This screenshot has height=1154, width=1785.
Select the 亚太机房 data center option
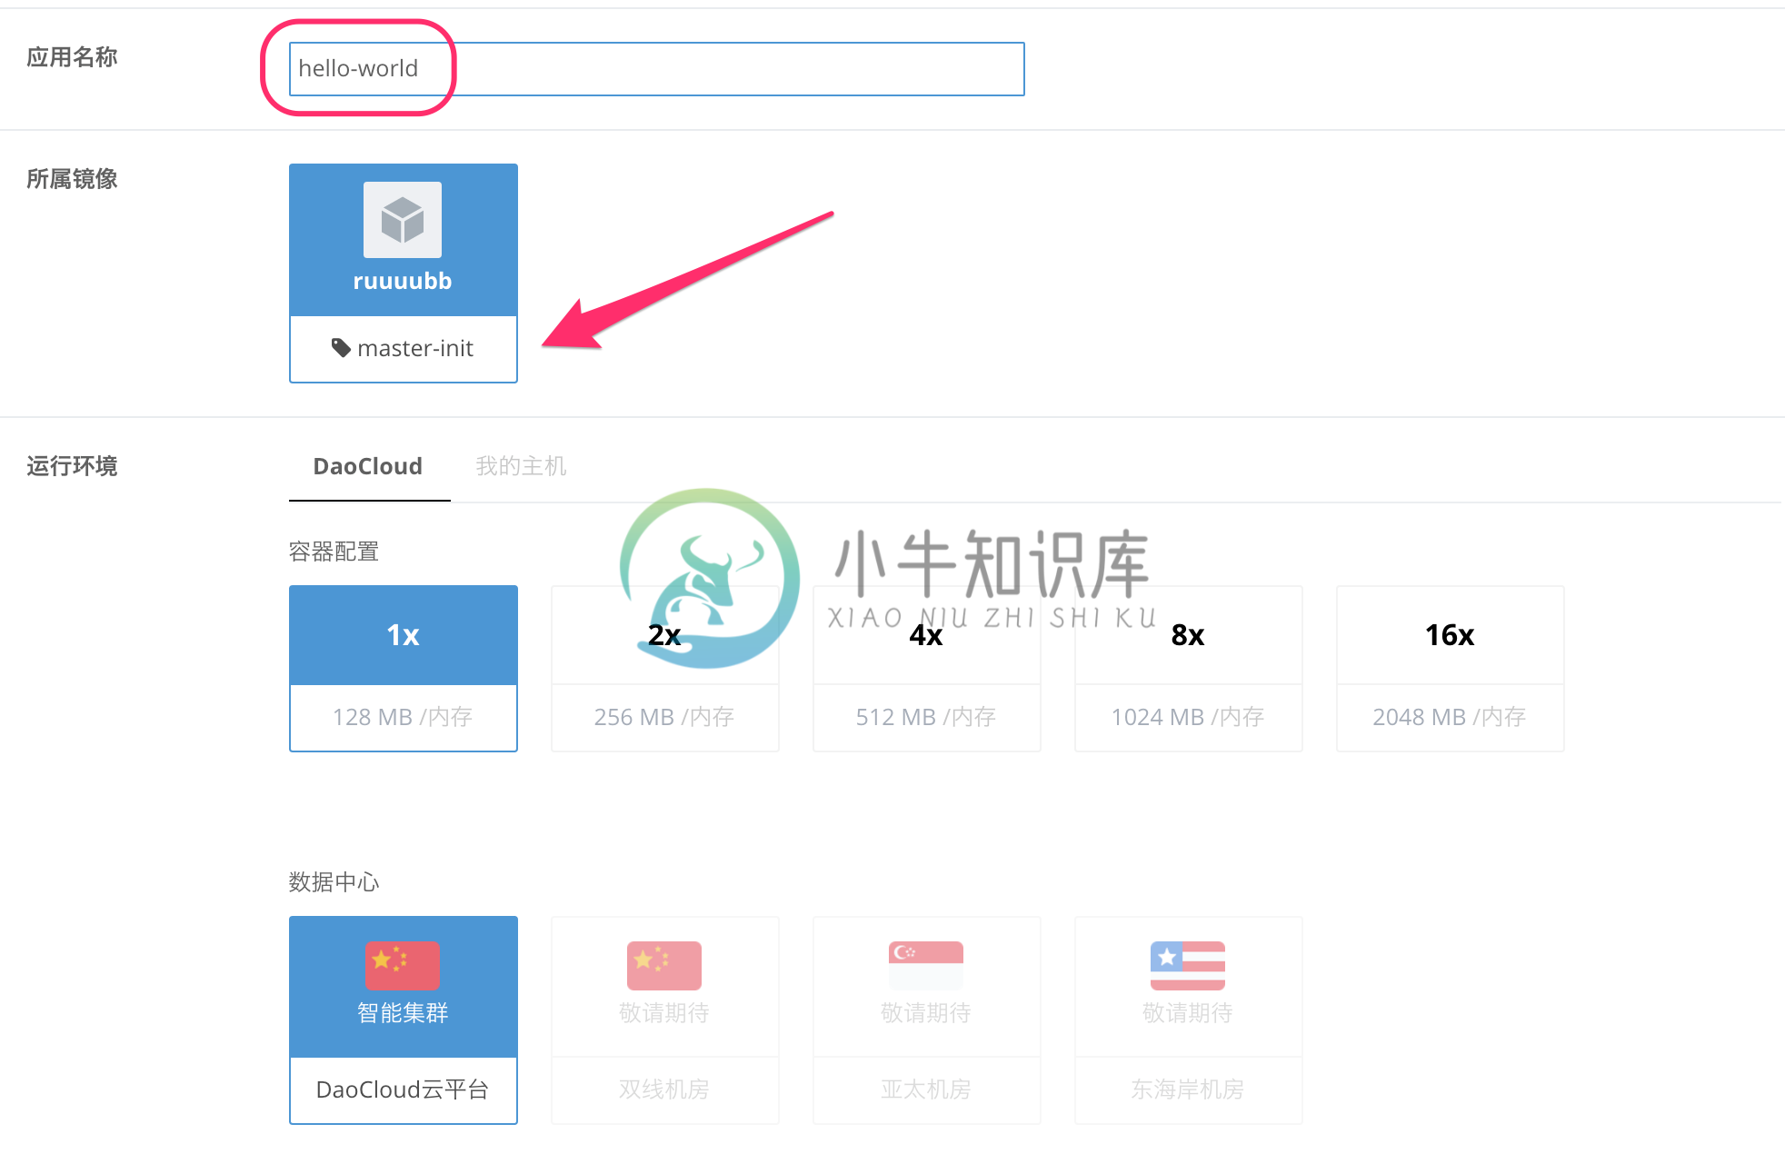point(927,1020)
